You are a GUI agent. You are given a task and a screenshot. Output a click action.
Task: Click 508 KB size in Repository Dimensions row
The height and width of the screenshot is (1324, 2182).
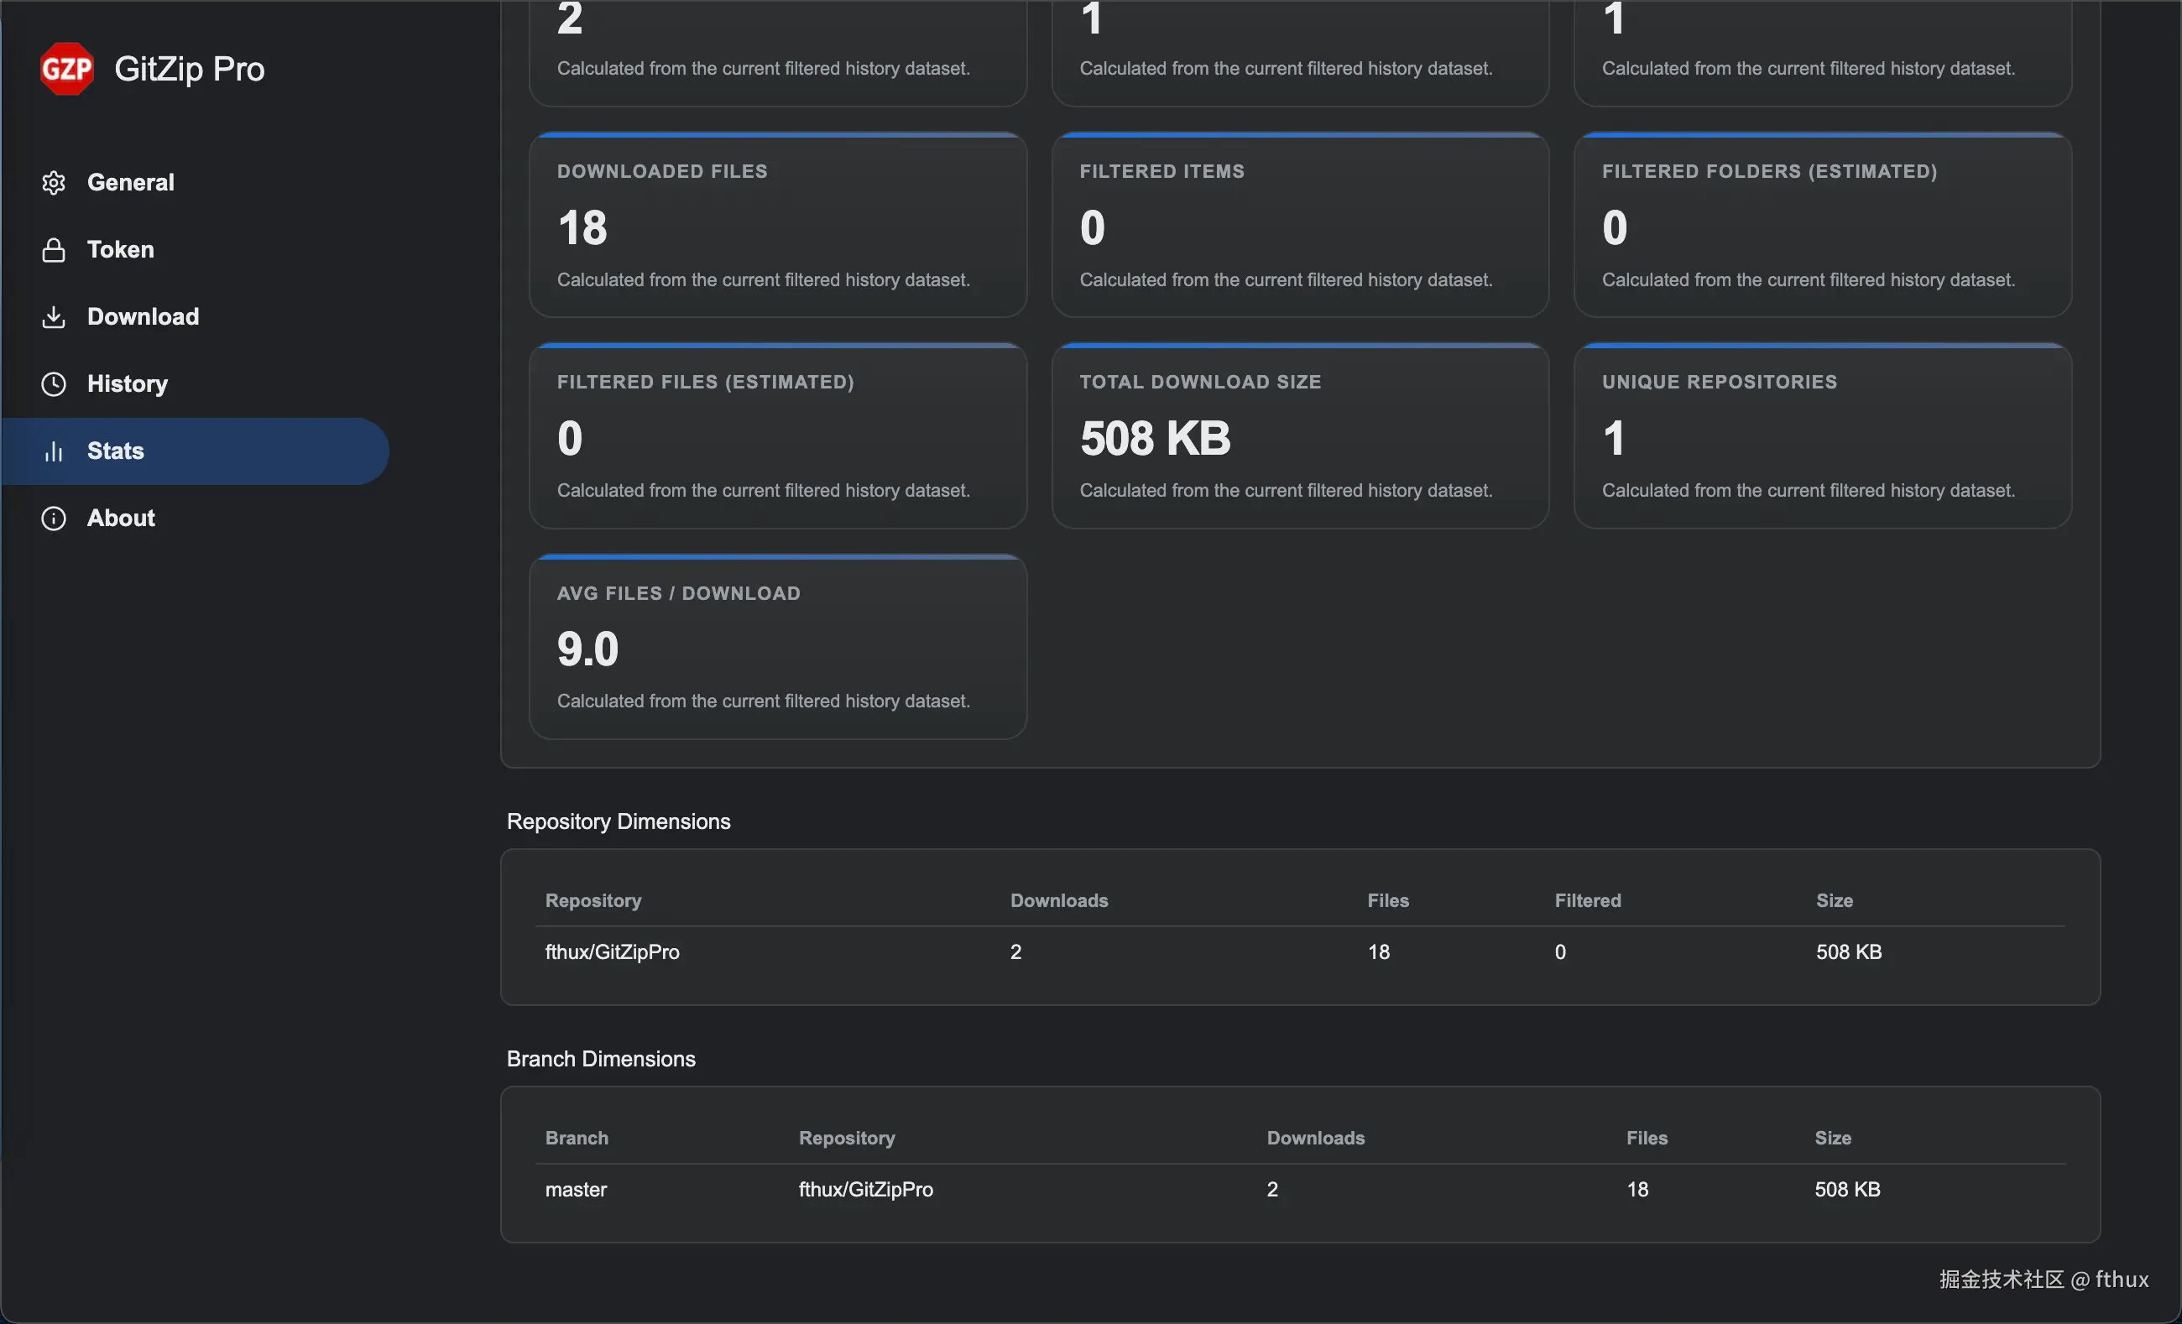coord(1849,952)
